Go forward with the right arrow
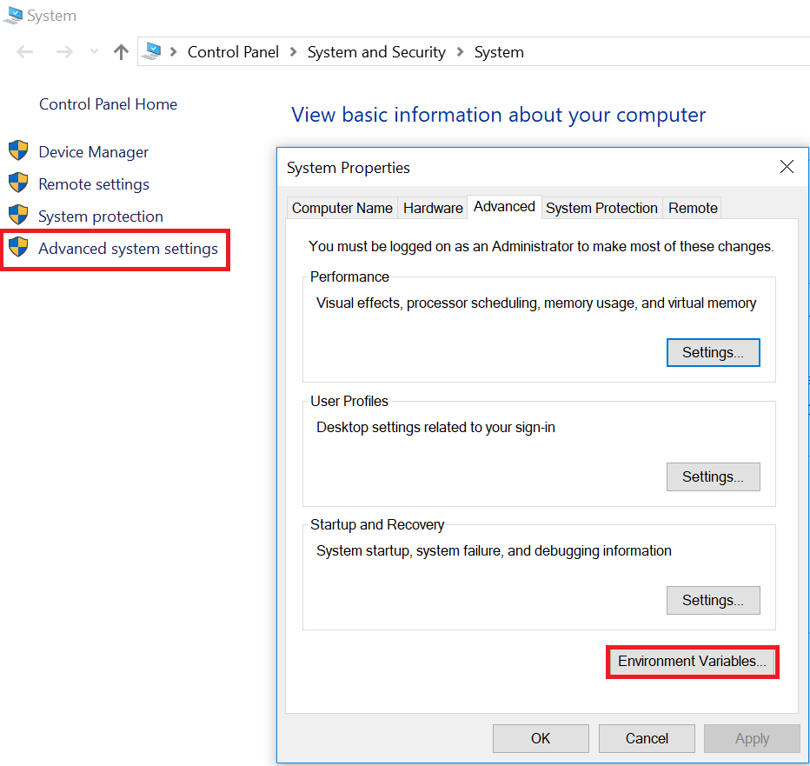 click(64, 51)
